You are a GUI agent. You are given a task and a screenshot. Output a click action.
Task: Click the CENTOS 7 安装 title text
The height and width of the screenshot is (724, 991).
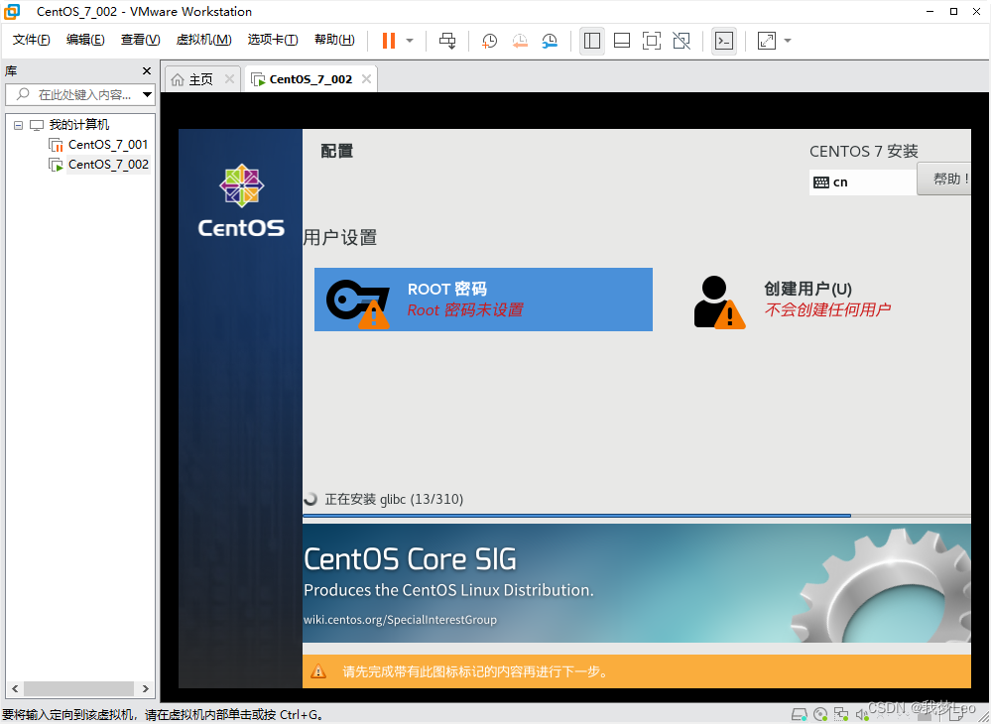coord(864,152)
